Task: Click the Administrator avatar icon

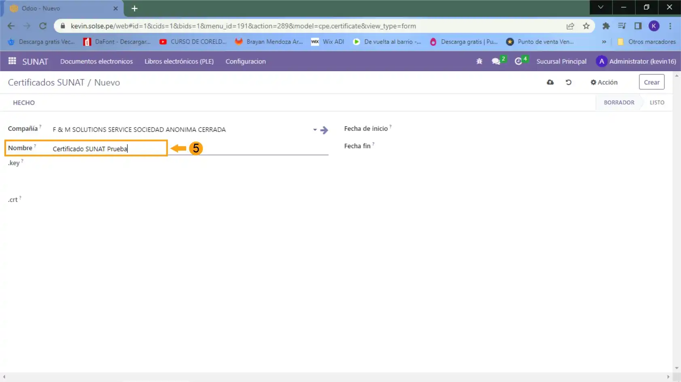Action: tap(601, 61)
